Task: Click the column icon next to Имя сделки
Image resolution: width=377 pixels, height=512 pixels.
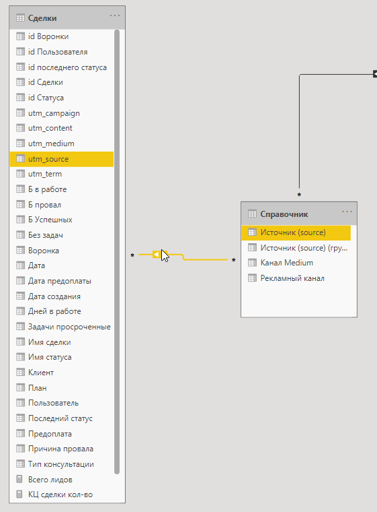Action: coord(20,342)
